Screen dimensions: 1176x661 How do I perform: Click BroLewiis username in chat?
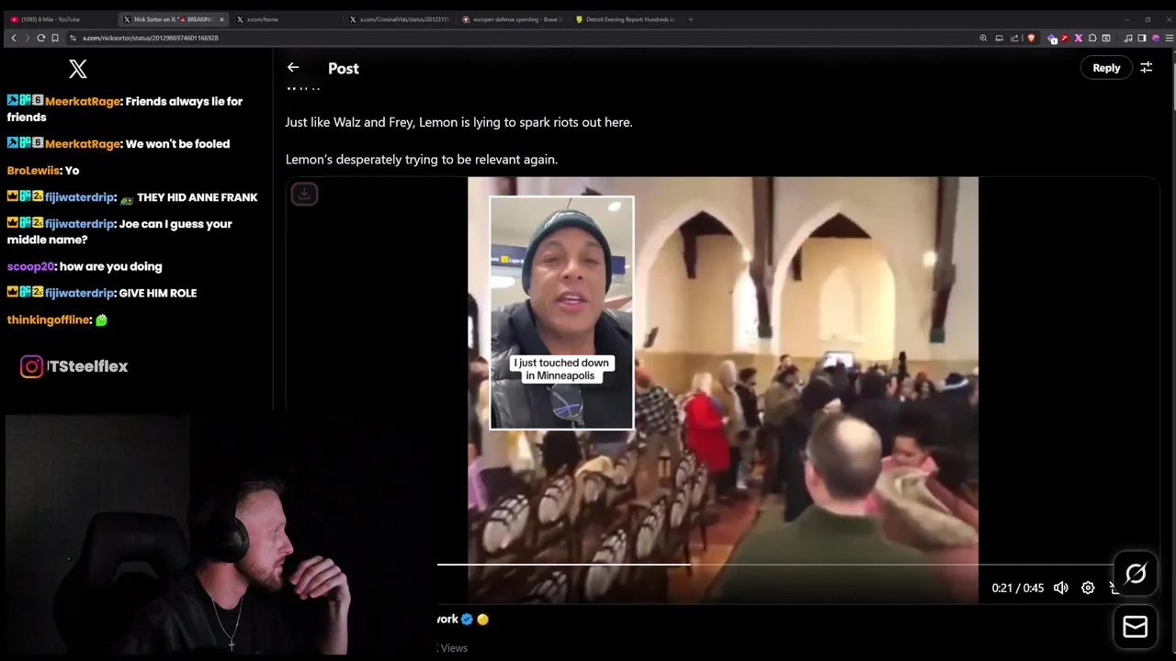coord(33,170)
